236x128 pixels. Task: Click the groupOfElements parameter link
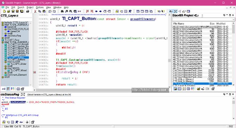pos(142,19)
